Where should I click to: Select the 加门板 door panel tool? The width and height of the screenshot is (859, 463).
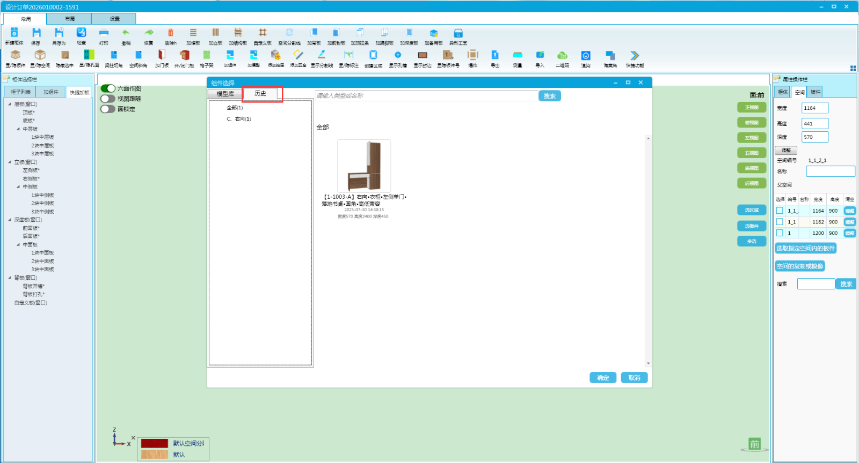[x=162, y=55]
